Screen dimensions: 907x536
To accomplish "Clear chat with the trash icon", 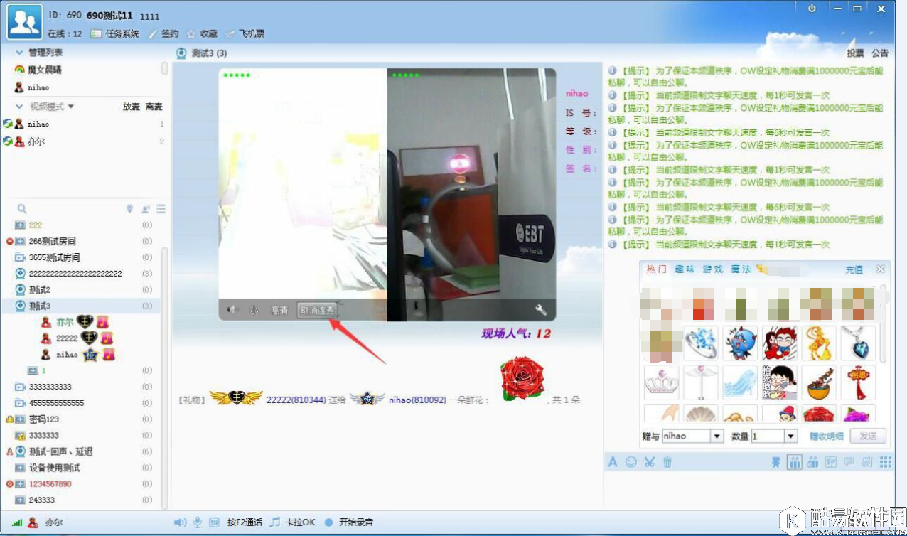I will click(667, 462).
